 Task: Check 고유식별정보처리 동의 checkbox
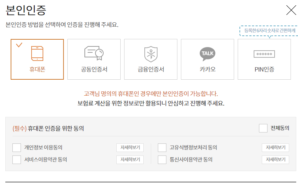click(162, 148)
